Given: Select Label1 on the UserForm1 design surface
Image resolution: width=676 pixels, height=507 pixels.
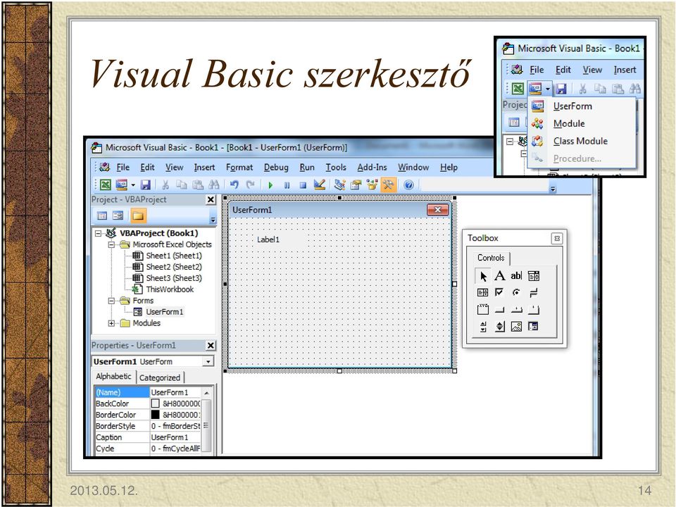Looking at the screenshot, I should pyautogui.click(x=268, y=239).
